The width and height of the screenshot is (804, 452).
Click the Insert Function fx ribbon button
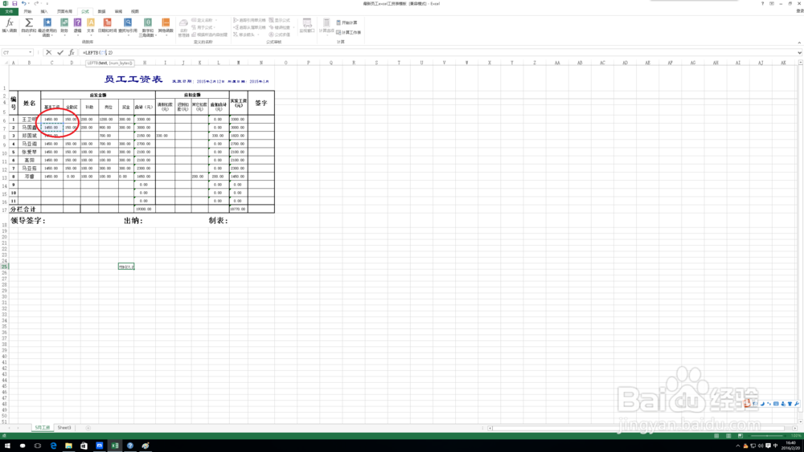(9, 26)
